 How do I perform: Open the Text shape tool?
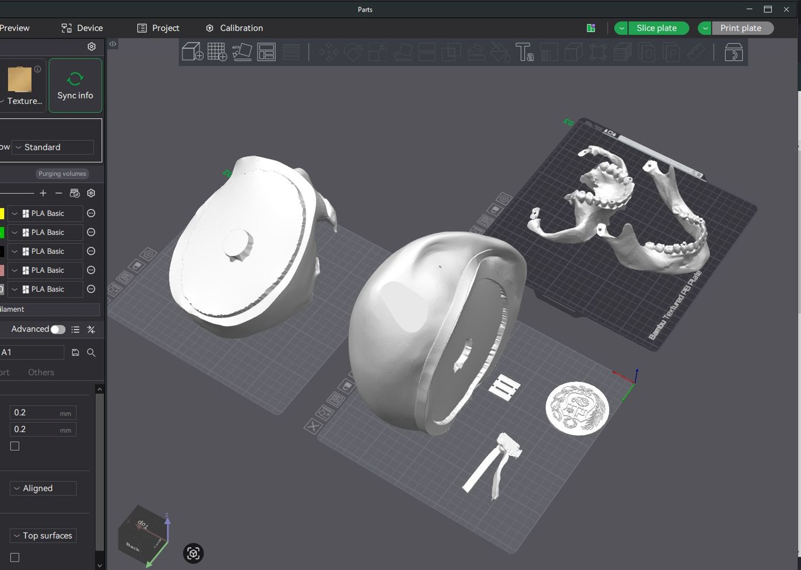pyautogui.click(x=524, y=52)
